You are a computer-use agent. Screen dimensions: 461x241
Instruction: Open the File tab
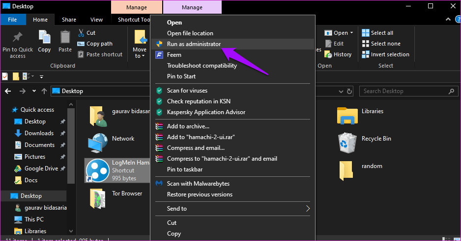point(12,20)
